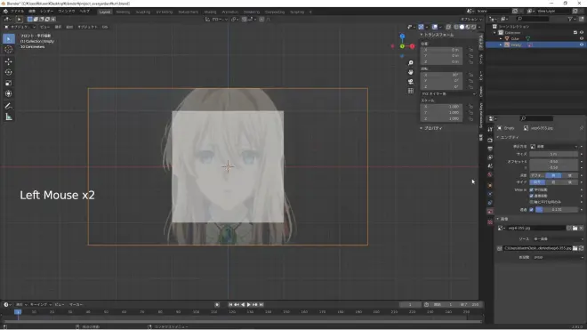Open the Object properties tab icon
The height and width of the screenshot is (330, 587).
click(490, 185)
